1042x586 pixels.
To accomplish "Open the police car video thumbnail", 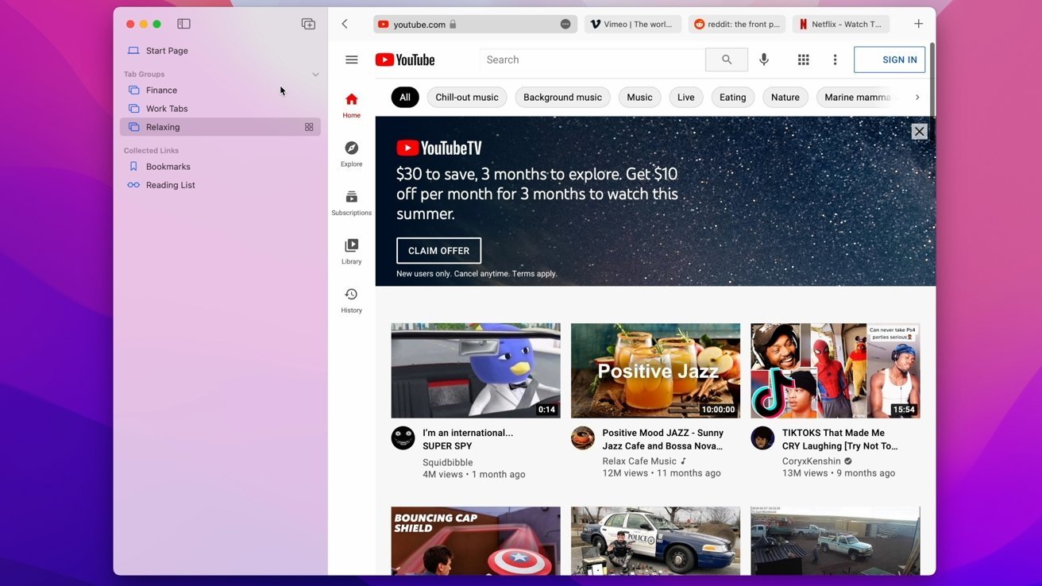I will tap(655, 541).
